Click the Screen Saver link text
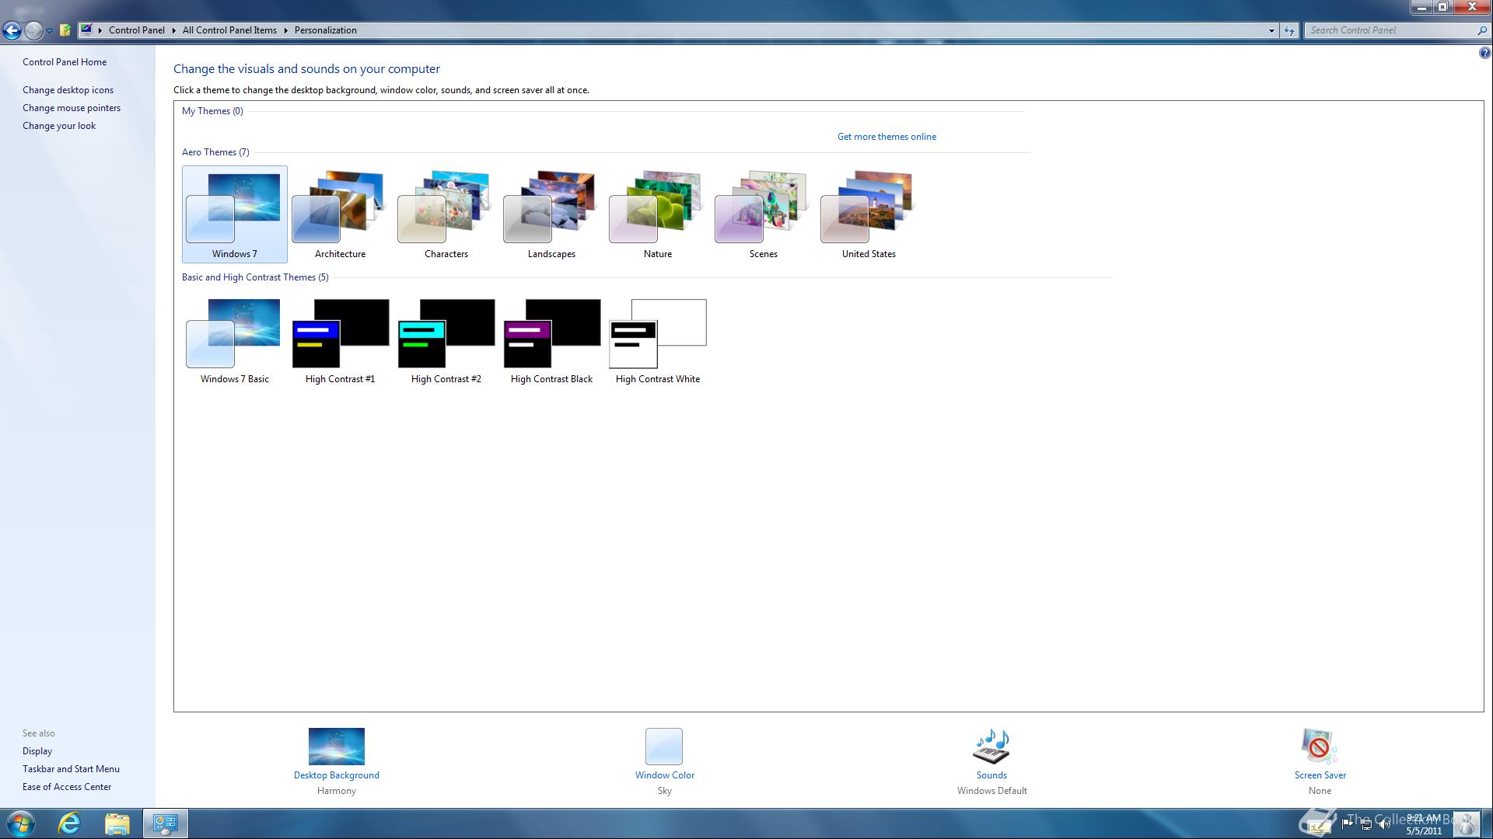Screen dimensions: 1493x839 coord(1320,775)
